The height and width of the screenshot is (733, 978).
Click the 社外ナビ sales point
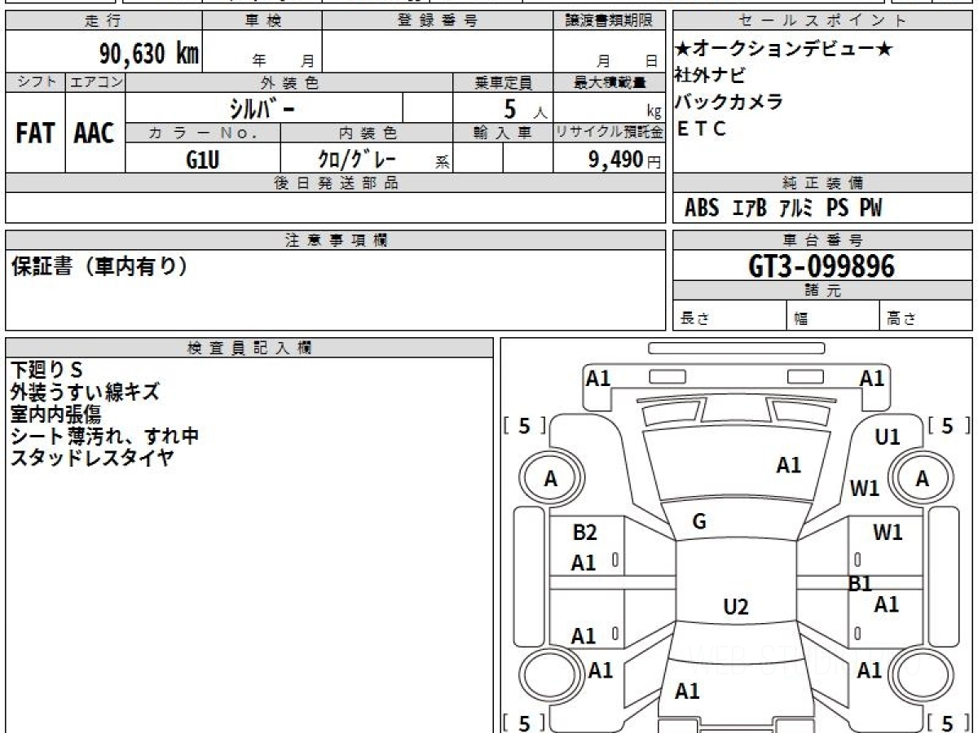[x=710, y=76]
